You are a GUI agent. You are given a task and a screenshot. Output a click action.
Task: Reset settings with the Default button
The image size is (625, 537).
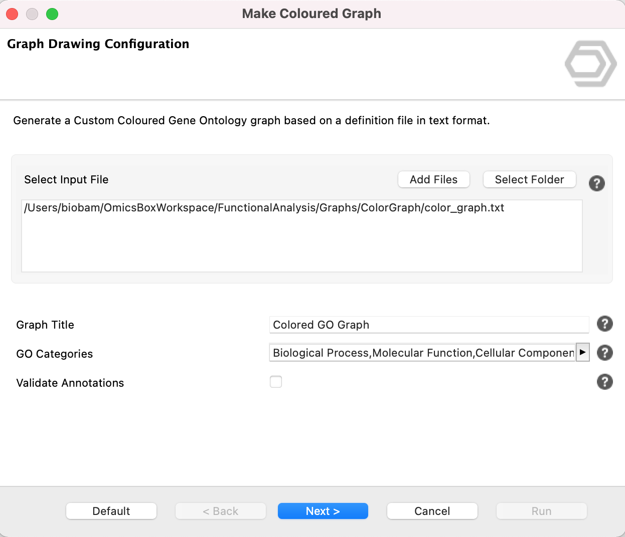[111, 511]
